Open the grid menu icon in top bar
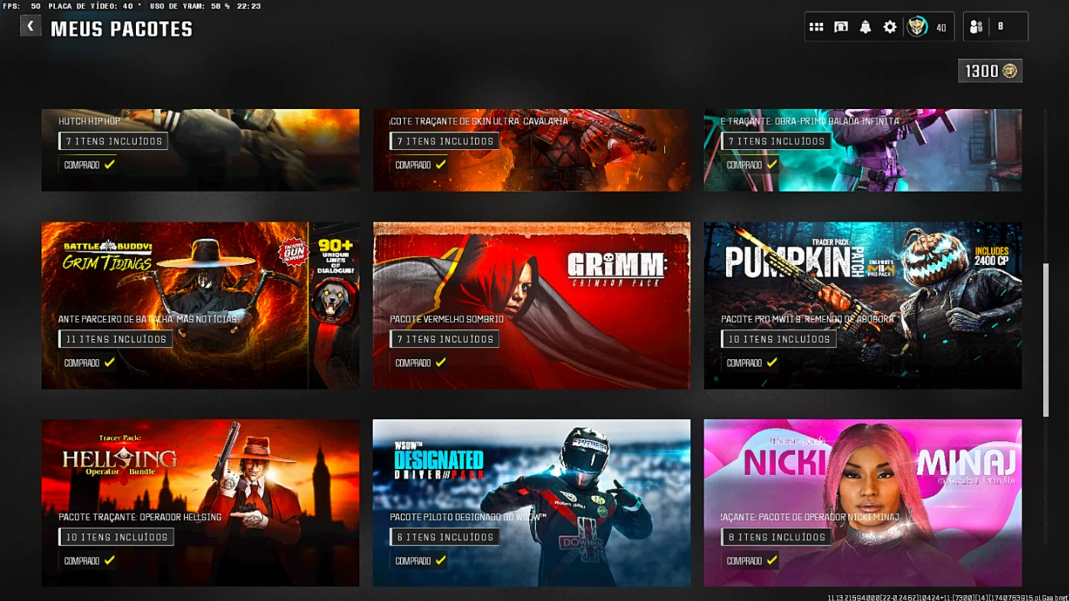 tap(816, 27)
